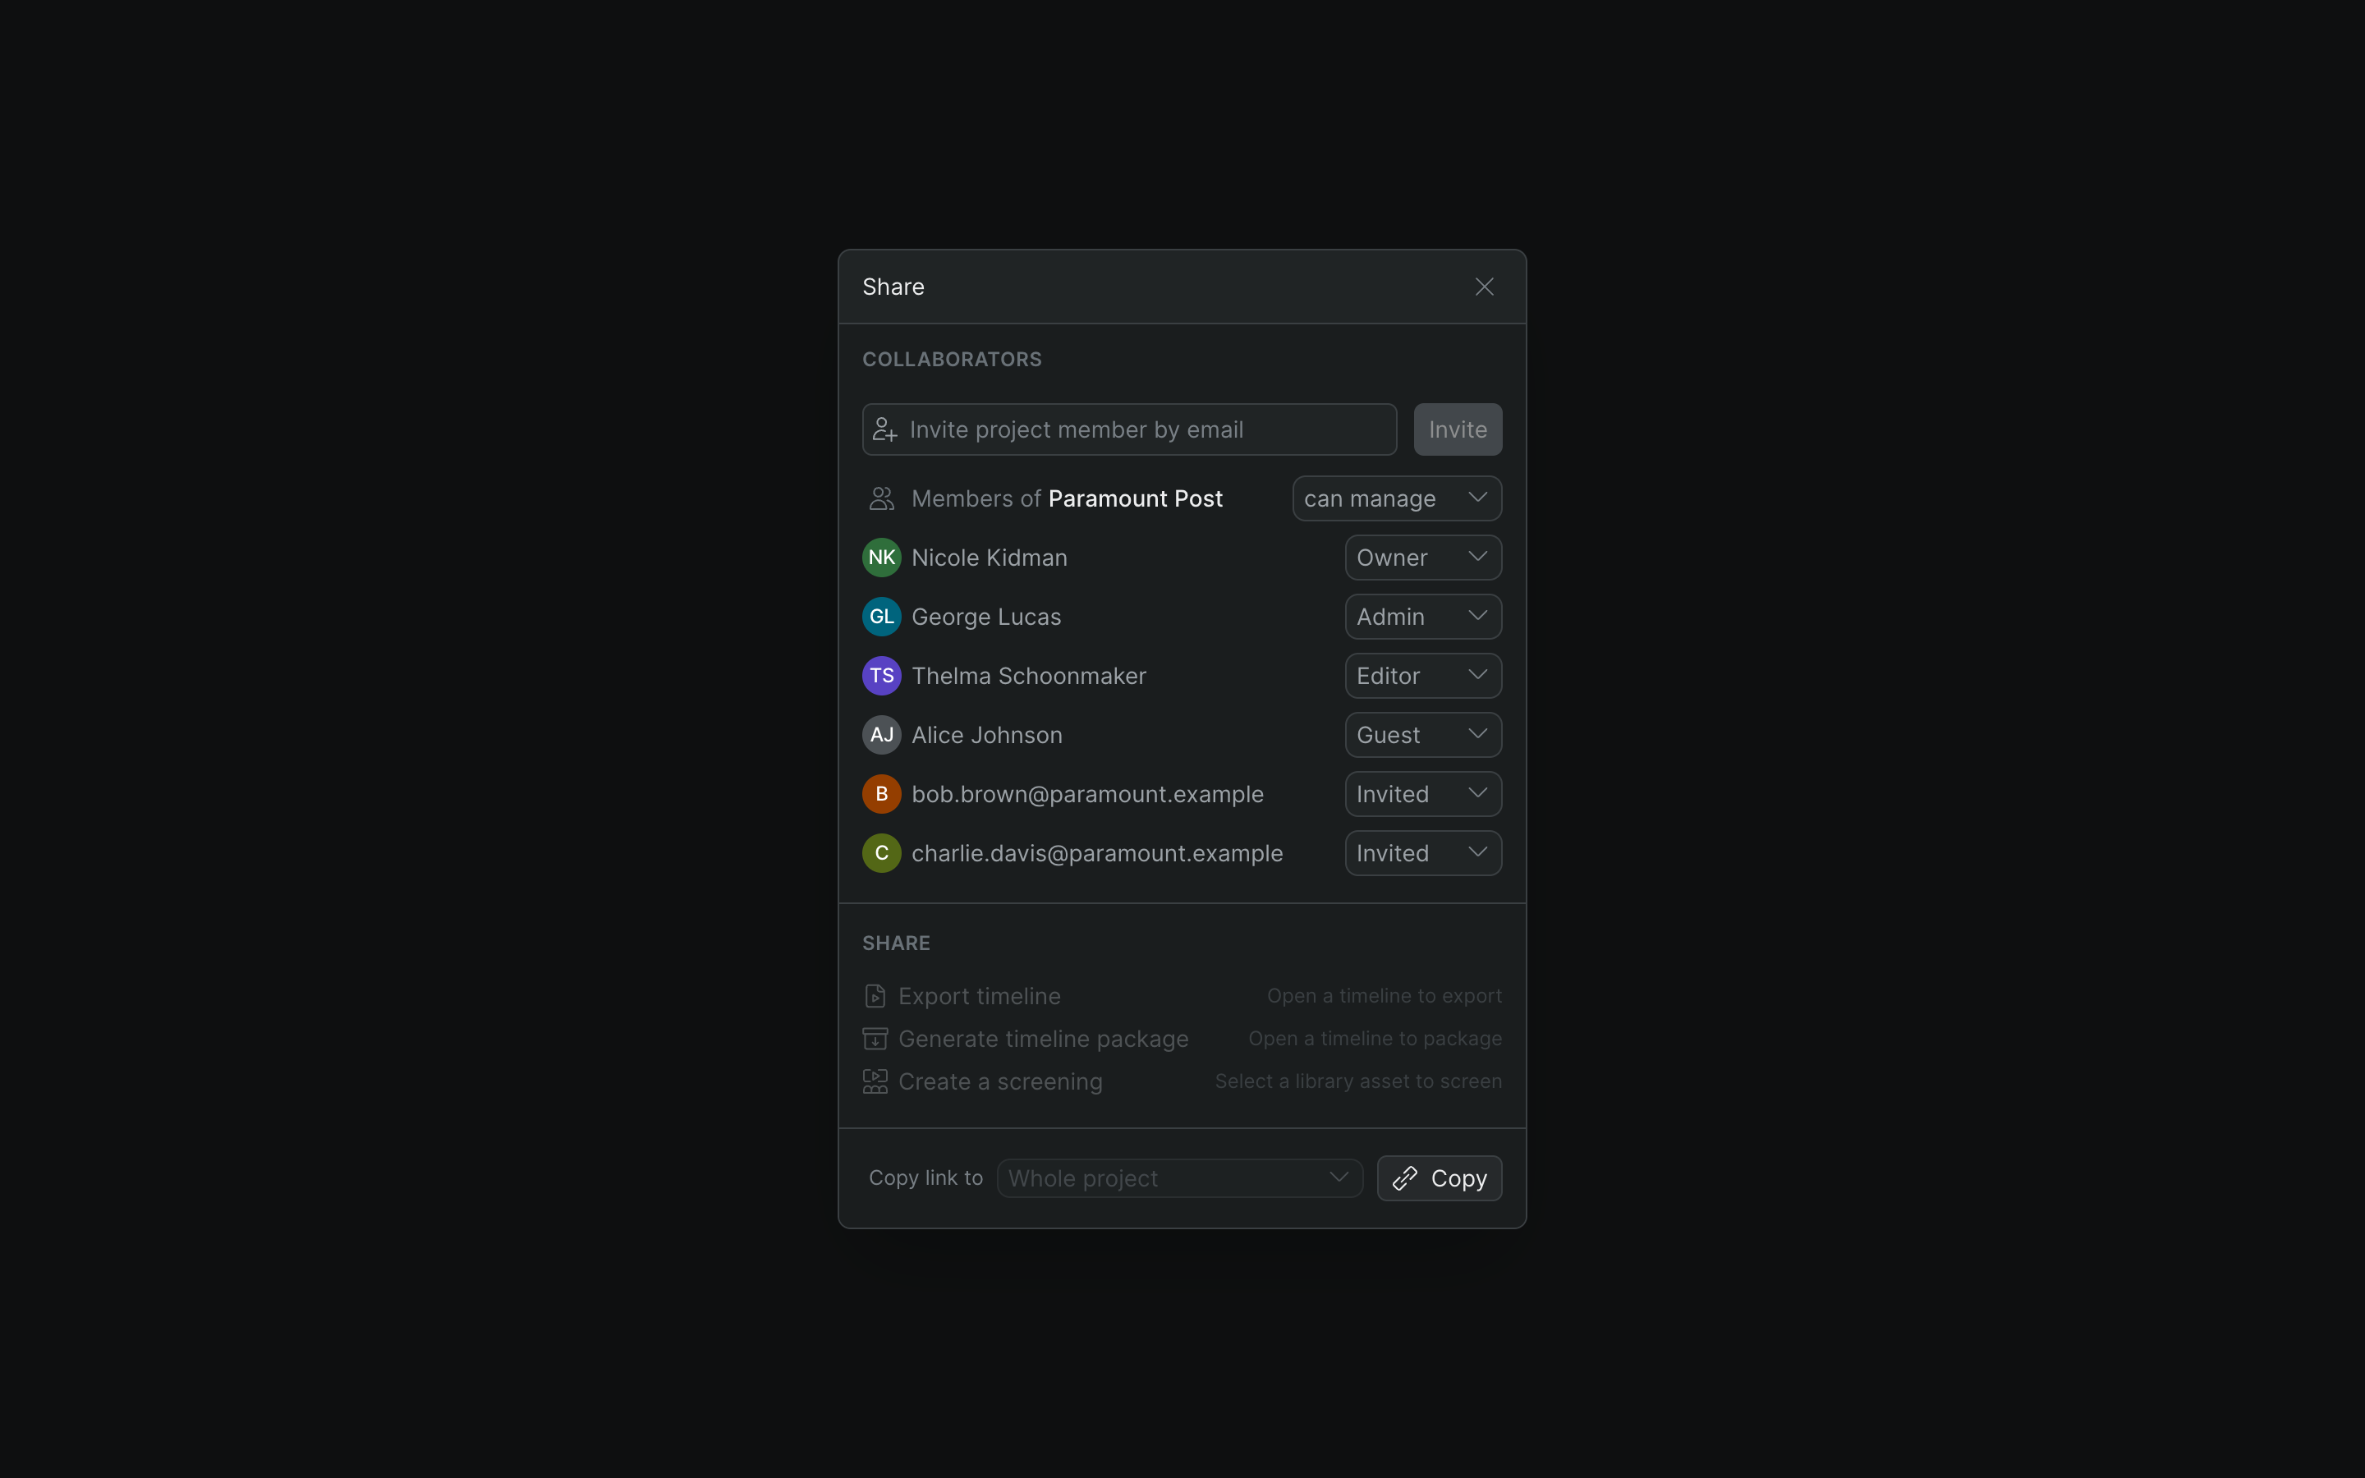
Task: Click Alice Johnson's AJ avatar
Action: [x=881, y=735]
